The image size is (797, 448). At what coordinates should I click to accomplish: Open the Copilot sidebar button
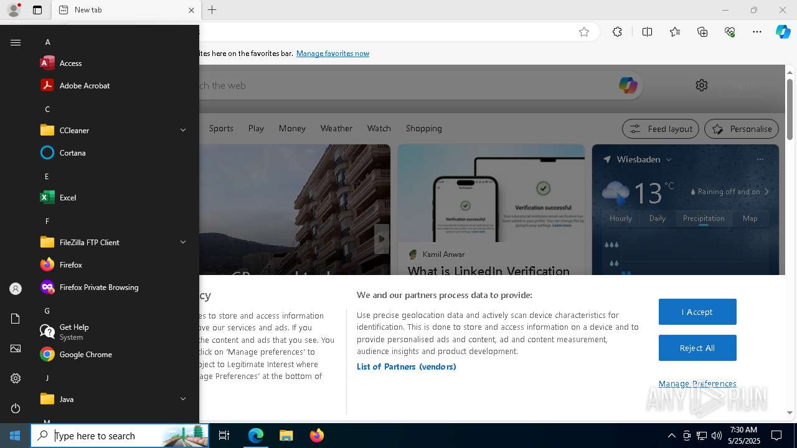[783, 32]
